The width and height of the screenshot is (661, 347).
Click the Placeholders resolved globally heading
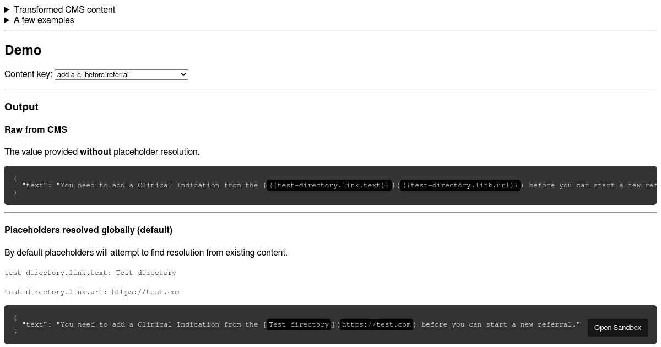88,230
